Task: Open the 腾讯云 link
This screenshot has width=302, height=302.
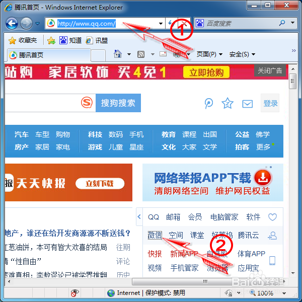Action: 248,235
